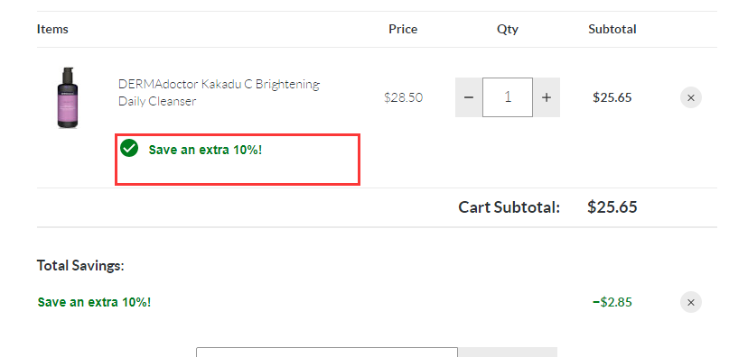Click the Save an extra 10% savings label
Viewport: 729px width, 357px height.
coord(94,302)
